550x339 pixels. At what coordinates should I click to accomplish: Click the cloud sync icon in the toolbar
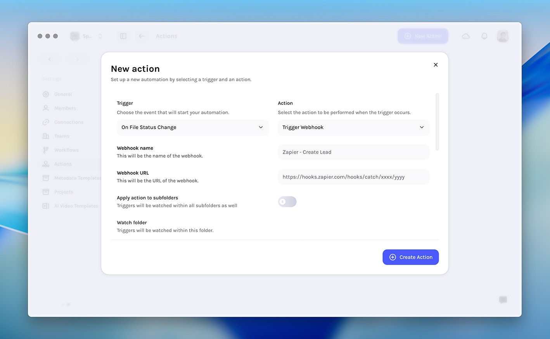coord(465,36)
